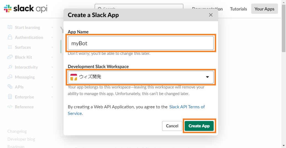
Task: Click the Messaging chat icon
Action: tap(10, 77)
